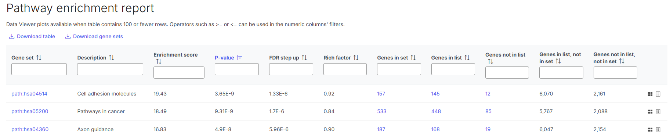Click the Description filter text box
670x137 pixels.
tap(110, 69)
